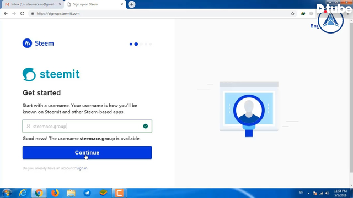
Task: Click the username input field
Action: (x=87, y=126)
